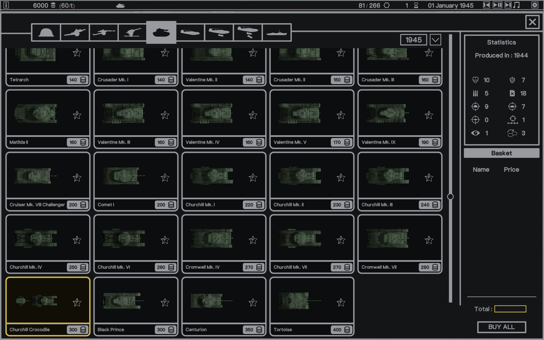
Task: Open the infantry helmet category tab
Action: click(x=46, y=32)
